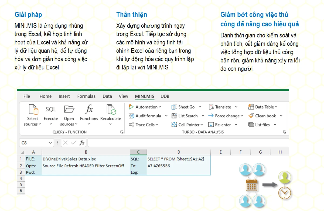The width and height of the screenshot is (324, 211).
Task: Expand the List files dropdown arrow
Action: tap(275, 125)
